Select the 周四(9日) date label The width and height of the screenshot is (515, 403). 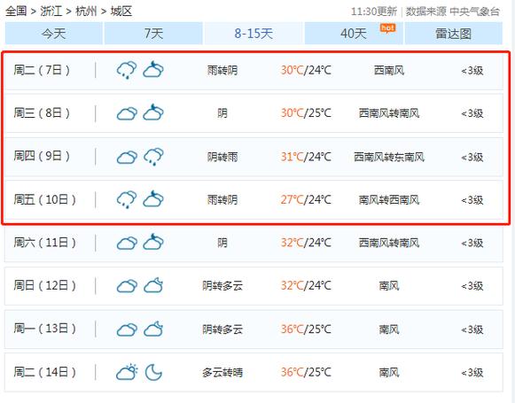[42, 156]
